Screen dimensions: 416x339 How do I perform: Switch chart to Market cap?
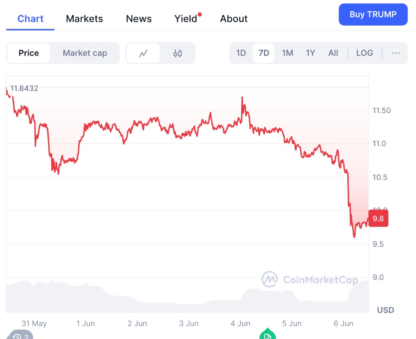click(x=85, y=53)
